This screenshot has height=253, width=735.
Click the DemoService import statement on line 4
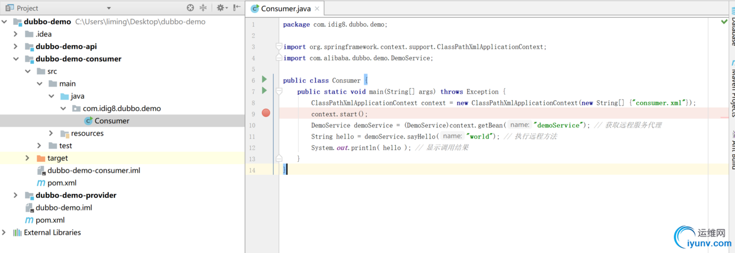[x=359, y=58]
